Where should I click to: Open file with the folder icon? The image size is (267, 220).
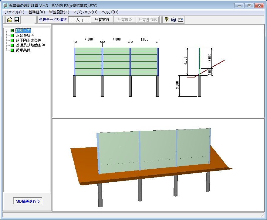(10, 20)
